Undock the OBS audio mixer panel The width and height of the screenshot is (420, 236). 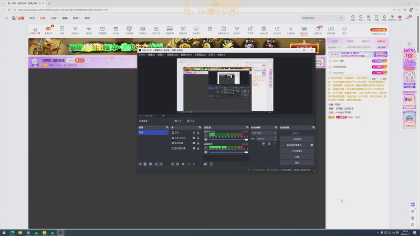click(x=247, y=127)
